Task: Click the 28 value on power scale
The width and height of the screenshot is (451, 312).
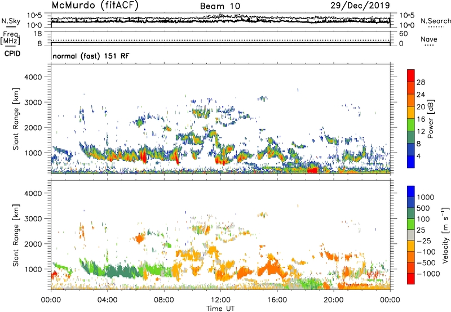Action: (x=421, y=82)
